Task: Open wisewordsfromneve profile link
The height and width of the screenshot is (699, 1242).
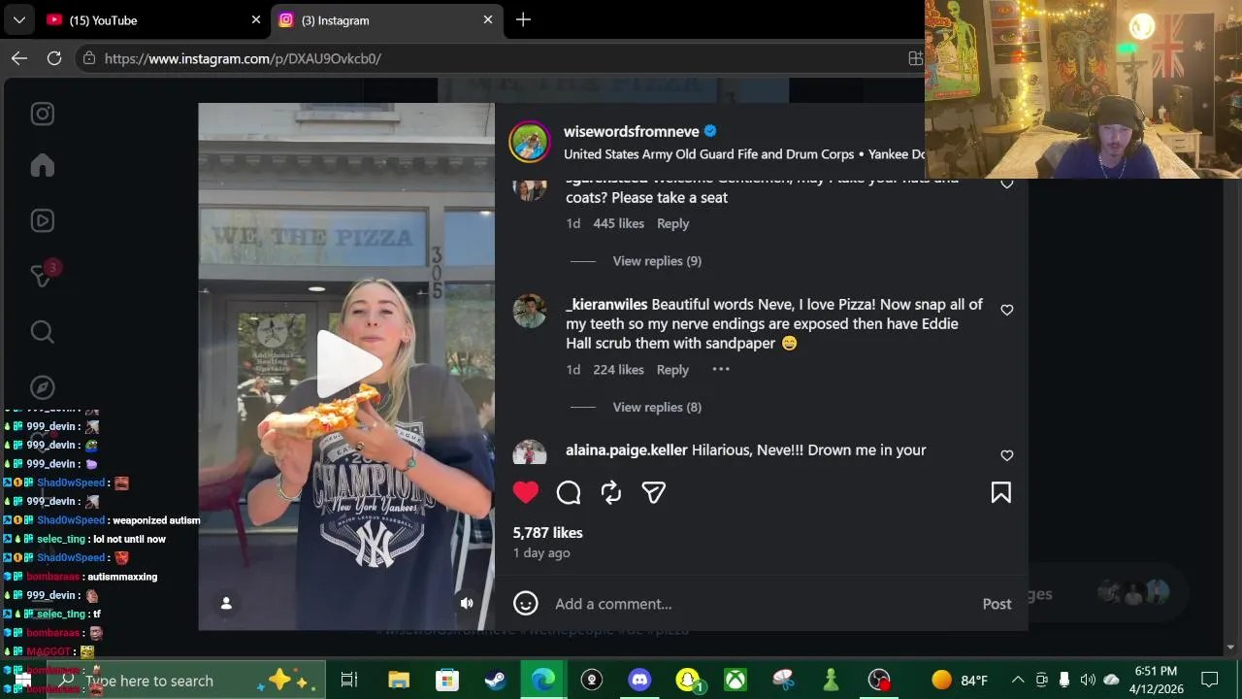Action: click(632, 131)
